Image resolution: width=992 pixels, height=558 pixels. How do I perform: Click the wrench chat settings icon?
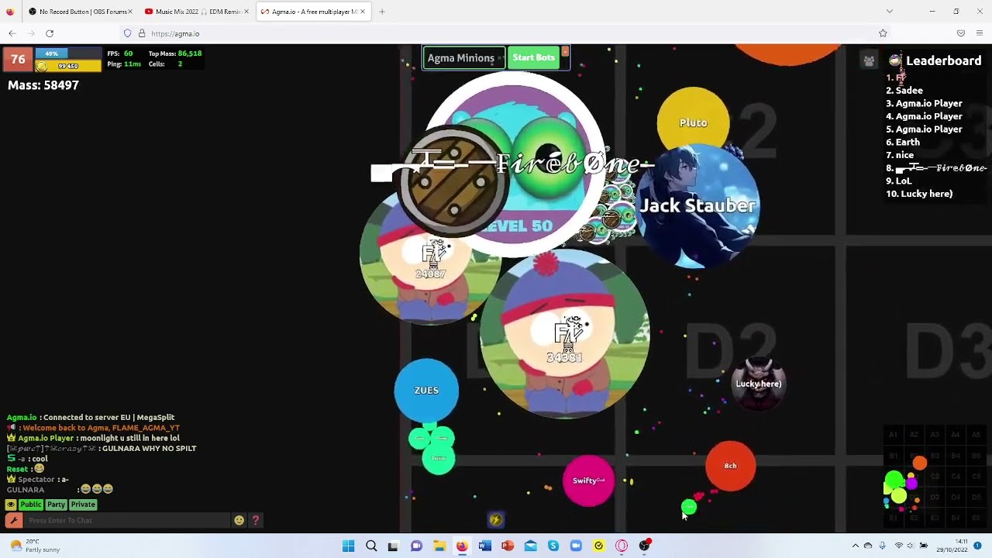click(14, 520)
